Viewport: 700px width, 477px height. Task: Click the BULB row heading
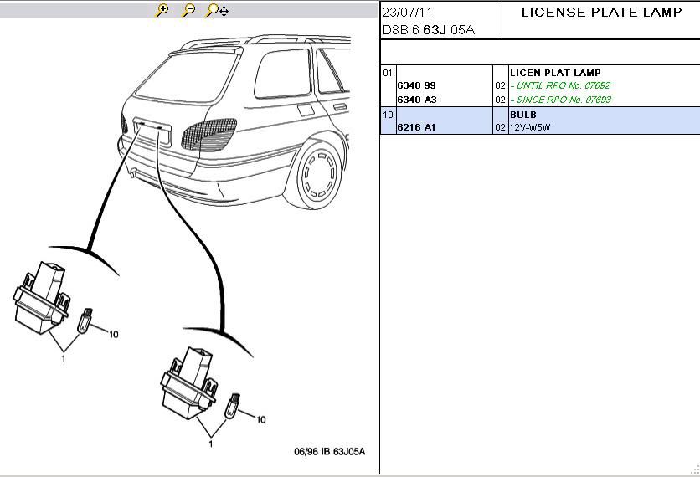coord(523,115)
